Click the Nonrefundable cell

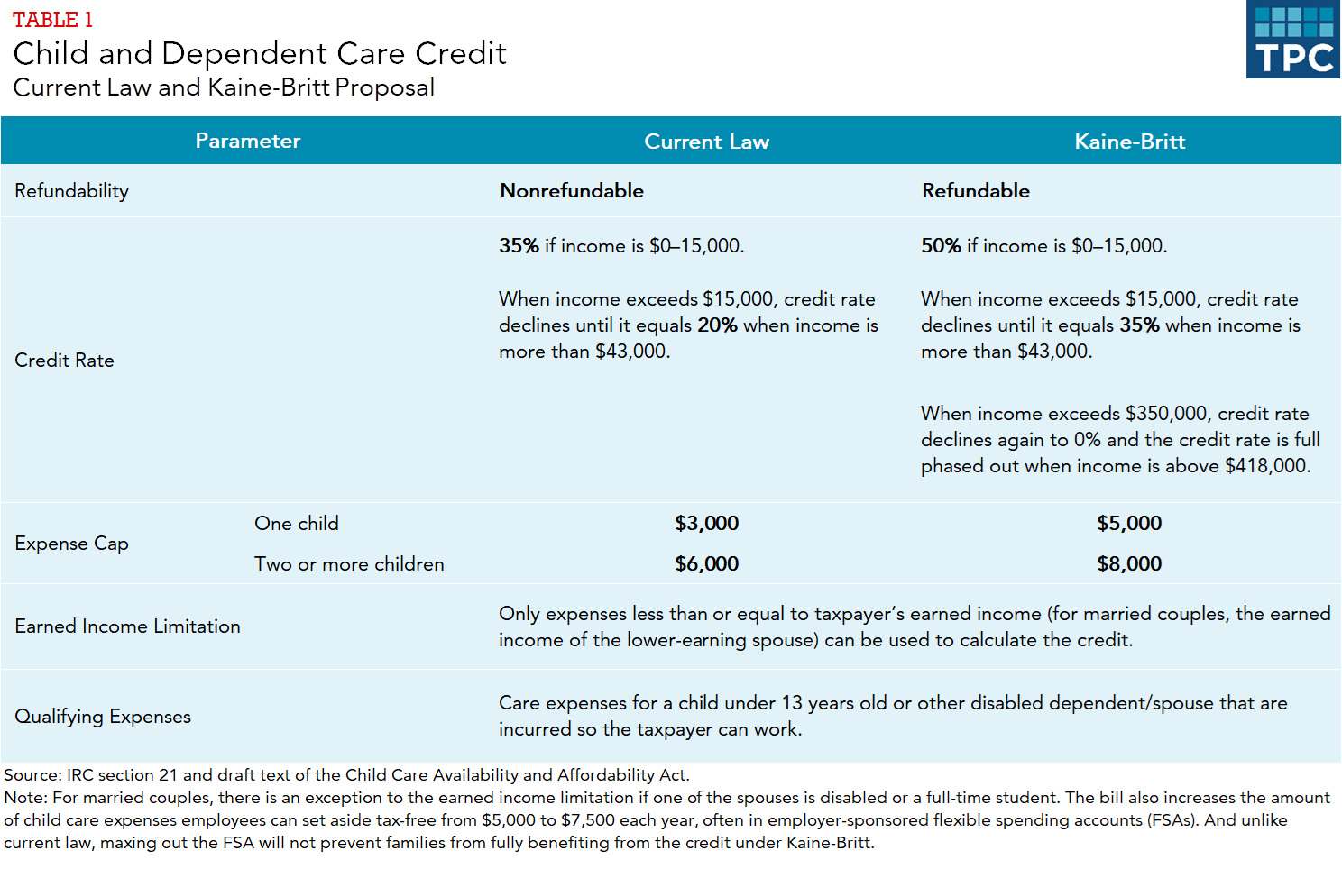click(x=572, y=191)
